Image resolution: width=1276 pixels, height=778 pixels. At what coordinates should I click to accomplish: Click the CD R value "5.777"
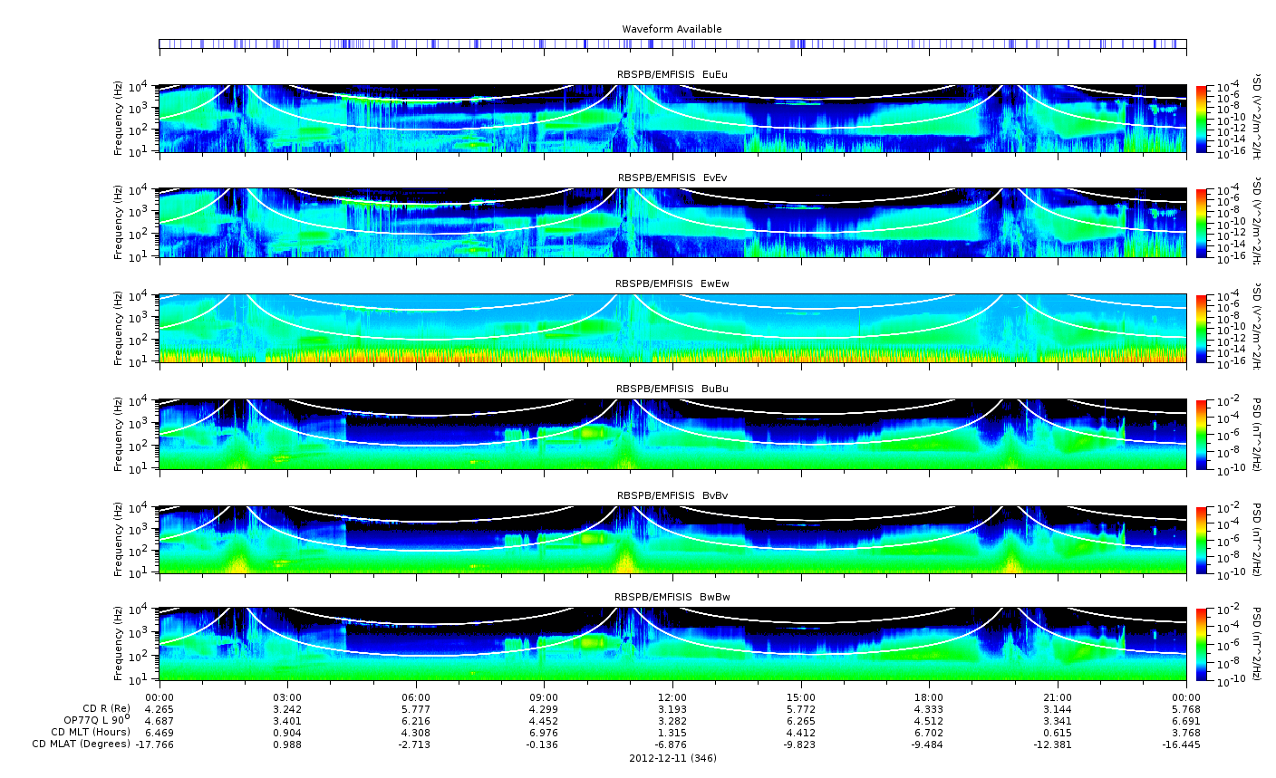416,708
